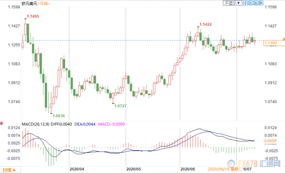Click the play-forward chart icon
The image size is (285, 173).
(x=256, y=3)
